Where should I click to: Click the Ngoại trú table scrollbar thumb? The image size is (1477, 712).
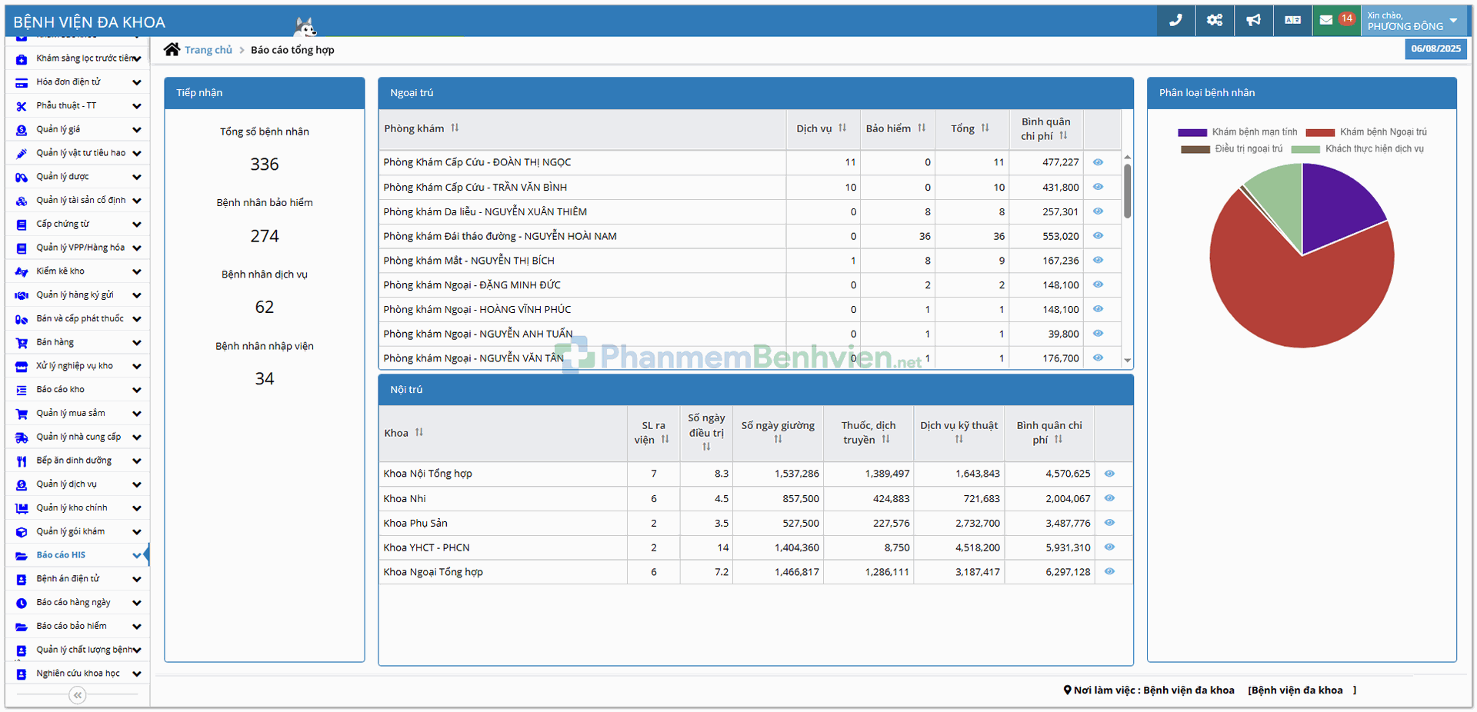1127,191
